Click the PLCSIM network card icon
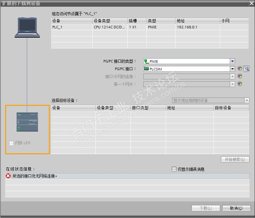 click(x=146, y=69)
